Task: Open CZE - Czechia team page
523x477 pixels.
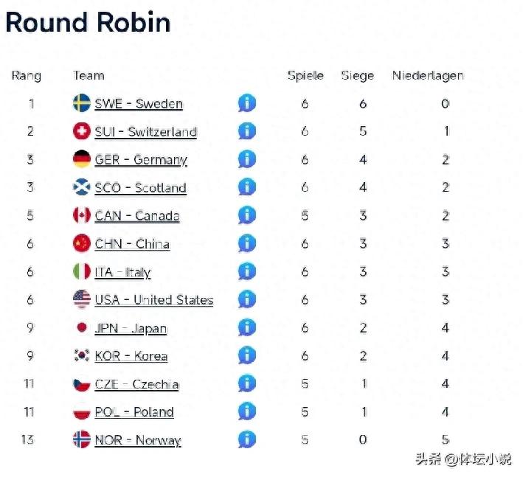Action: (x=136, y=384)
